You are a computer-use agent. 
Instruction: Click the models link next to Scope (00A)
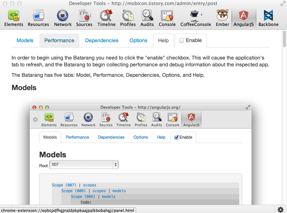coord(109,196)
